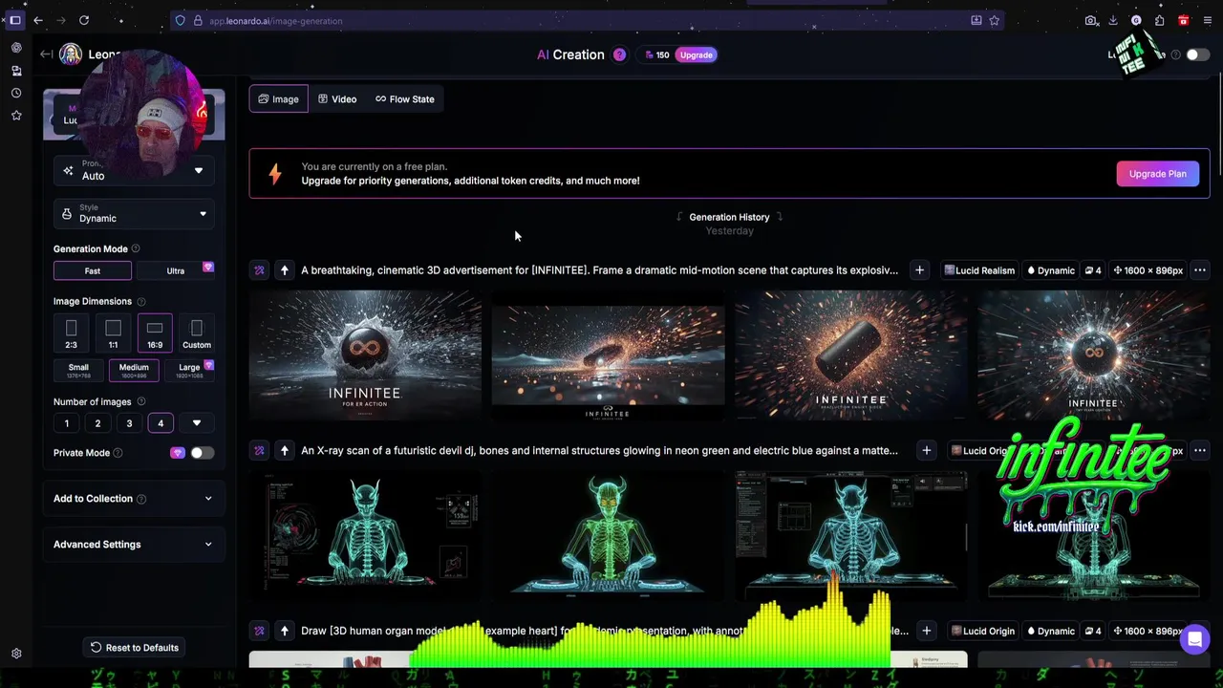Click the Upgrade Plan button
Screen dimensions: 1223x688
pyautogui.click(x=1157, y=174)
